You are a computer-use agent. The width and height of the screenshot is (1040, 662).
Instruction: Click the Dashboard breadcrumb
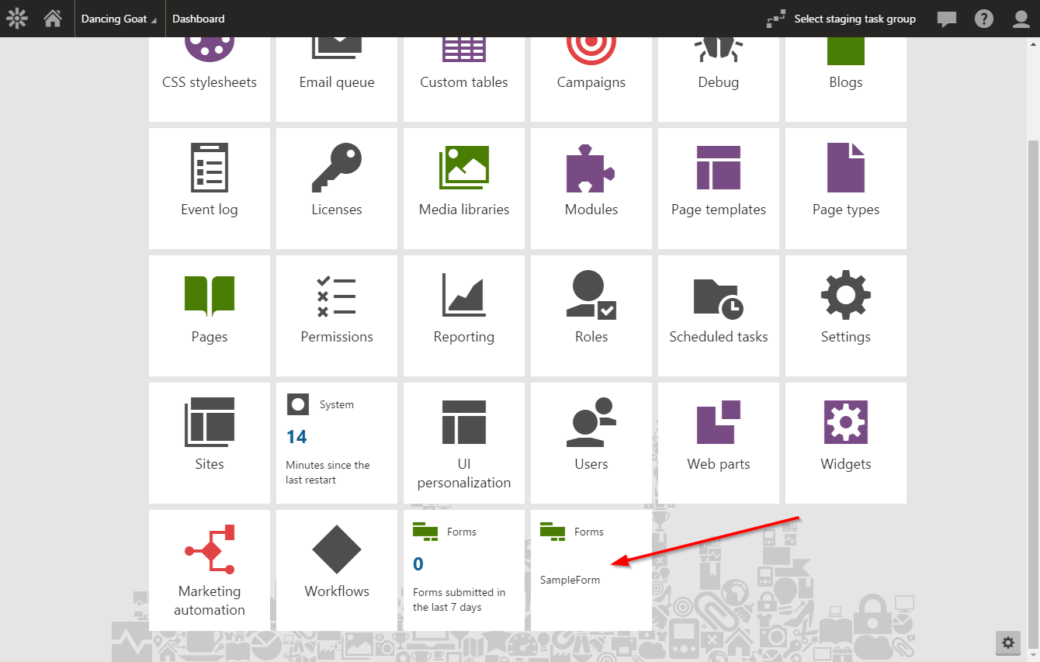coord(199,19)
